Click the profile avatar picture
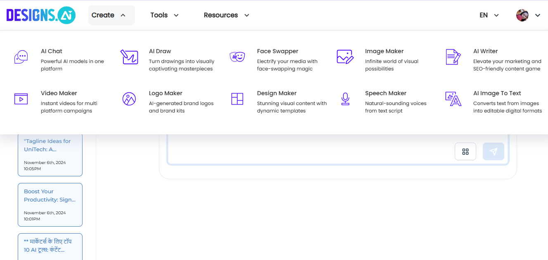The width and height of the screenshot is (548, 260). (x=522, y=15)
